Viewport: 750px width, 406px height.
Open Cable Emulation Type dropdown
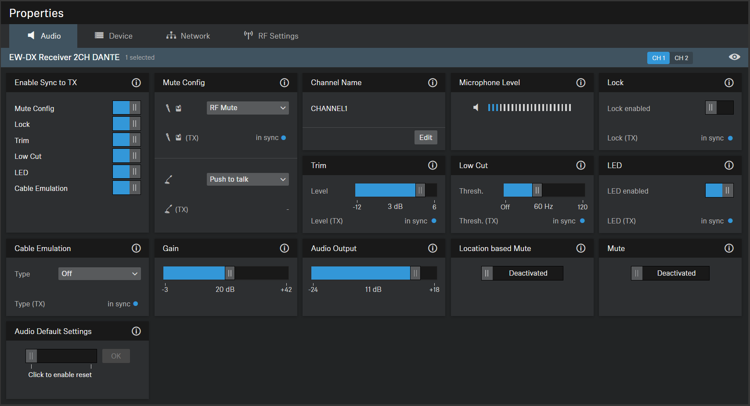point(99,273)
